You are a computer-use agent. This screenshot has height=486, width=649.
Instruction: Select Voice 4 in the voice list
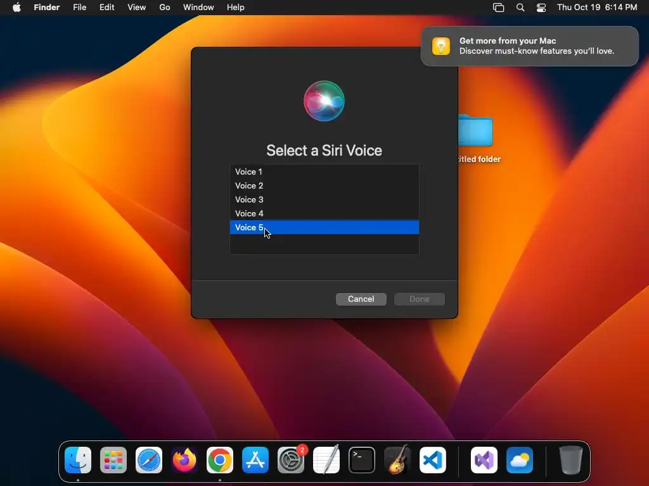324,214
